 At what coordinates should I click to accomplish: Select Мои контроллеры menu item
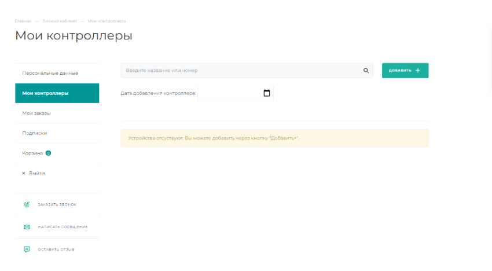[57, 93]
